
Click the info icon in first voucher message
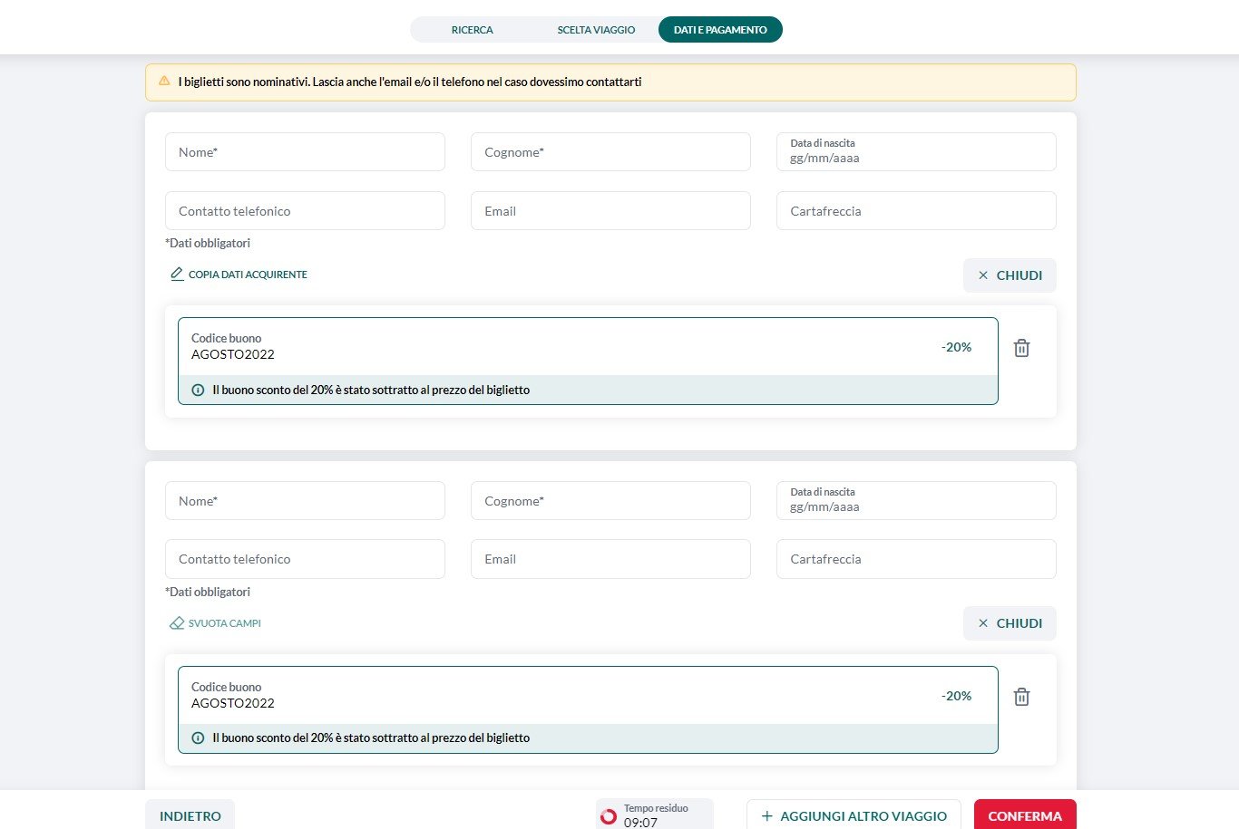tap(198, 390)
